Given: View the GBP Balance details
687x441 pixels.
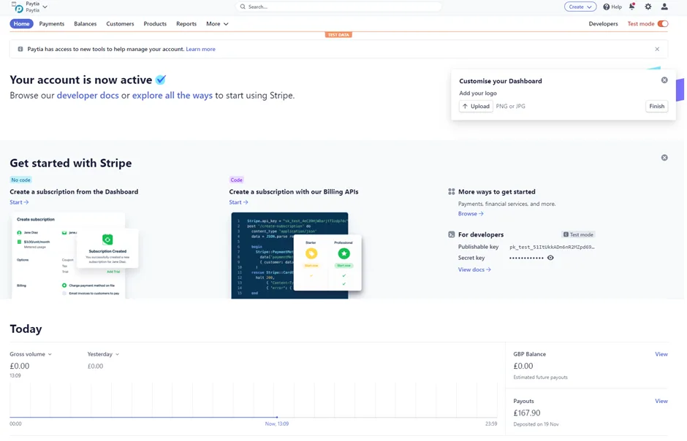Looking at the screenshot, I should tap(661, 354).
